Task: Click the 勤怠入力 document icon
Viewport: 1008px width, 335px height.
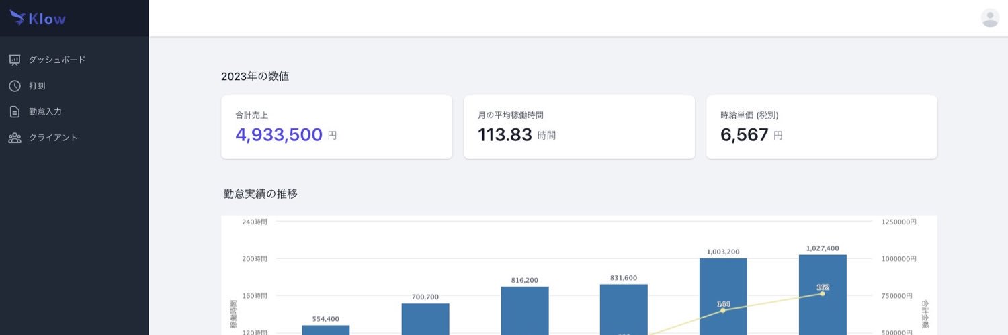Action: point(15,111)
